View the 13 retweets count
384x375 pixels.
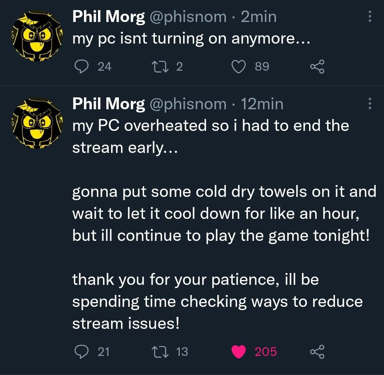(x=182, y=352)
